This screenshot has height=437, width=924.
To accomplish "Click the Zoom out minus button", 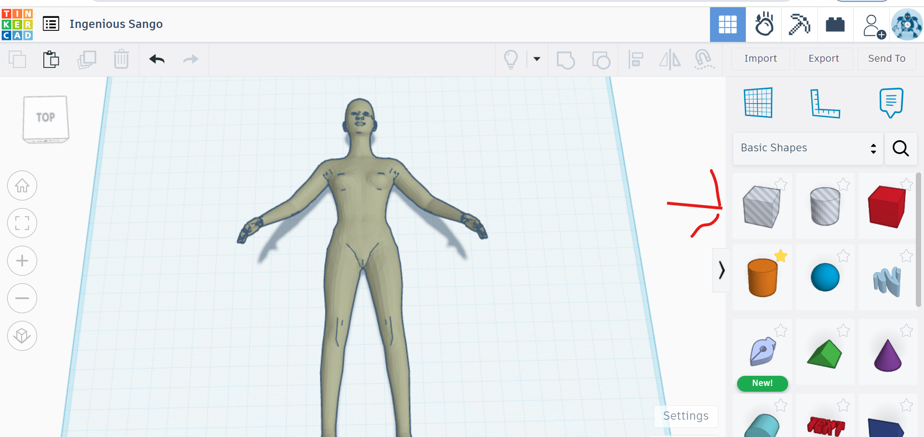I will click(x=22, y=298).
